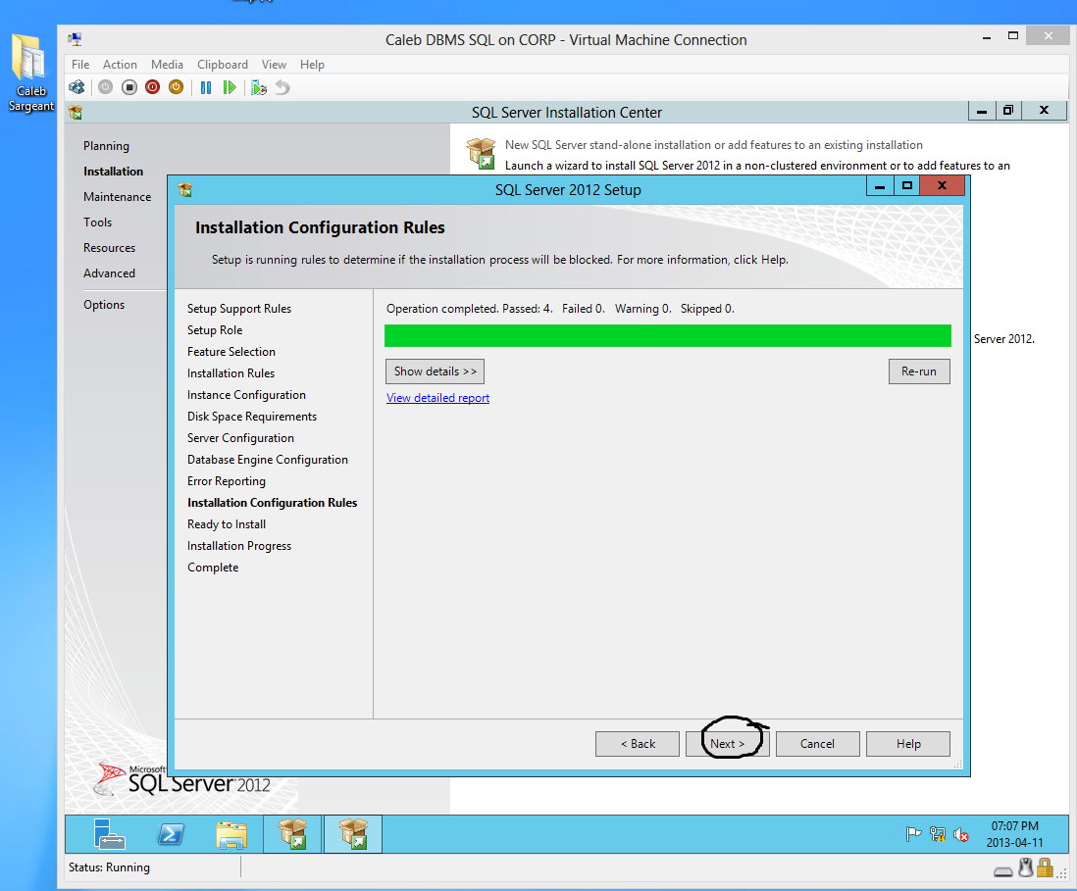
Task: Click the mouse status icon in status bar
Action: coord(1025,867)
